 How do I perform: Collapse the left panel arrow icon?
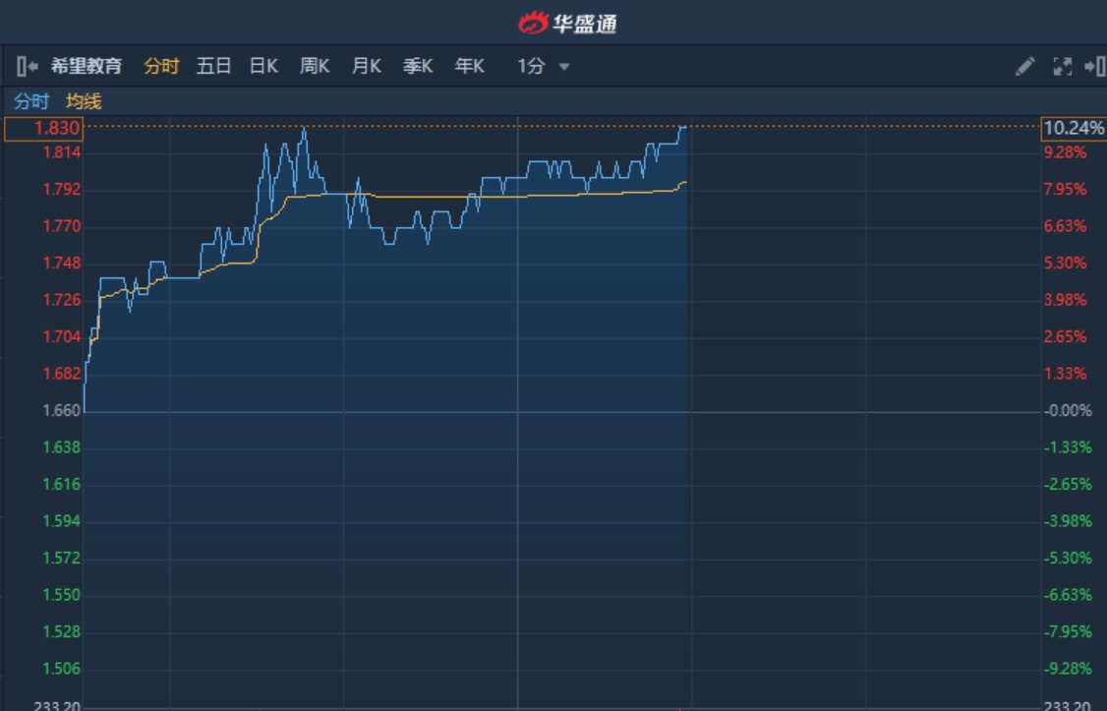pos(27,67)
